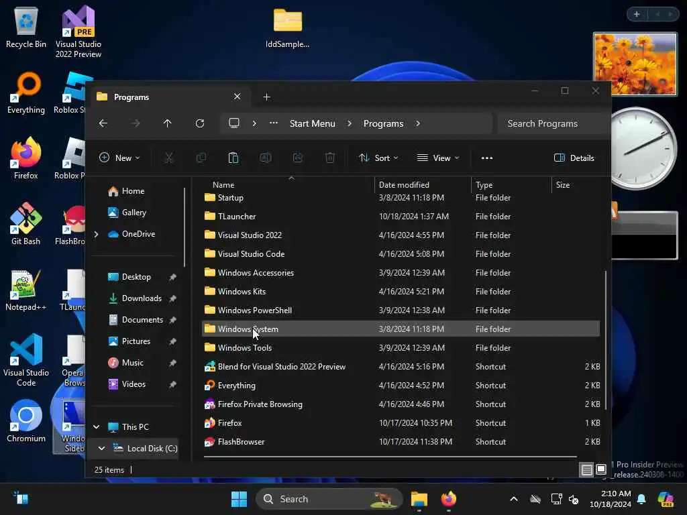Open File Explorer from taskbar
The width and height of the screenshot is (687, 515).
coord(419,499)
